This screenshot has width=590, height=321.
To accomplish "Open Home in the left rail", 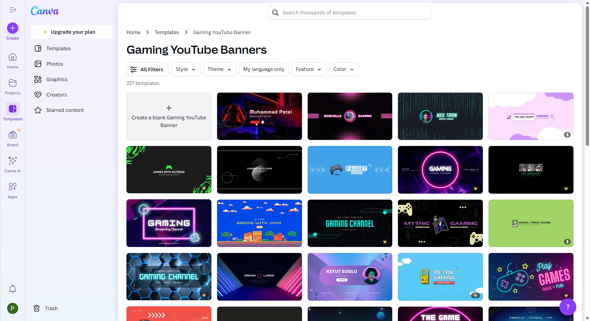I will click(x=13, y=61).
